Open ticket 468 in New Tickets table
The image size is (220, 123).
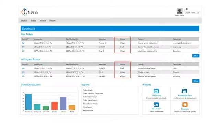pyautogui.click(x=23, y=43)
